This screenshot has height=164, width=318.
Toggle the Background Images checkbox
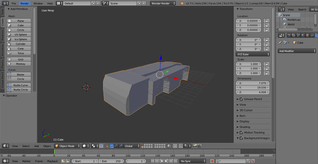click(241, 138)
